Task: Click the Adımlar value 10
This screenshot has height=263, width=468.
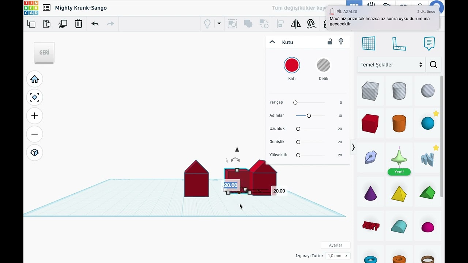Action: tap(340, 116)
